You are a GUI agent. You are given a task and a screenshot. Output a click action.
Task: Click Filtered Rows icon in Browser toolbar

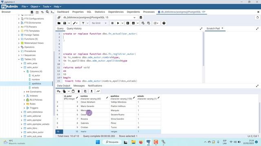[42, 12]
